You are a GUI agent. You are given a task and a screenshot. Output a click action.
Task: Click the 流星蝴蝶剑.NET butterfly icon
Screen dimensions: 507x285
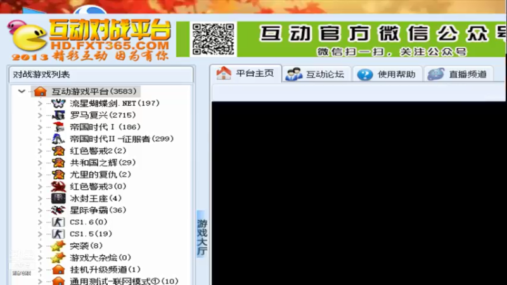pyautogui.click(x=58, y=103)
